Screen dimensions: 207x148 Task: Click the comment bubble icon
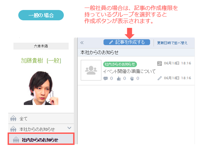tap(106, 78)
